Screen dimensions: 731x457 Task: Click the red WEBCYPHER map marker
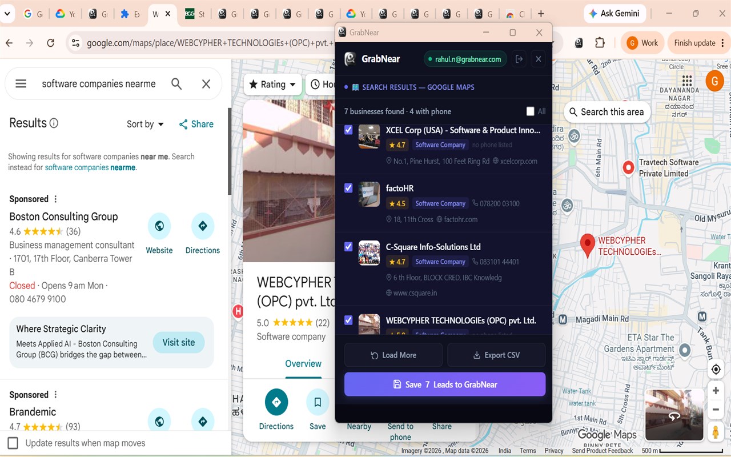click(588, 245)
